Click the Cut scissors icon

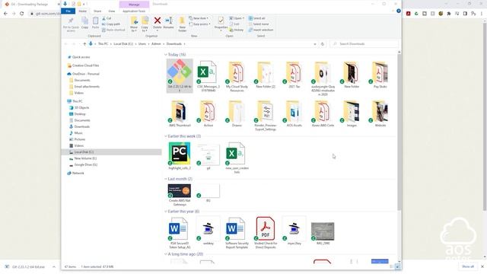click(104, 18)
